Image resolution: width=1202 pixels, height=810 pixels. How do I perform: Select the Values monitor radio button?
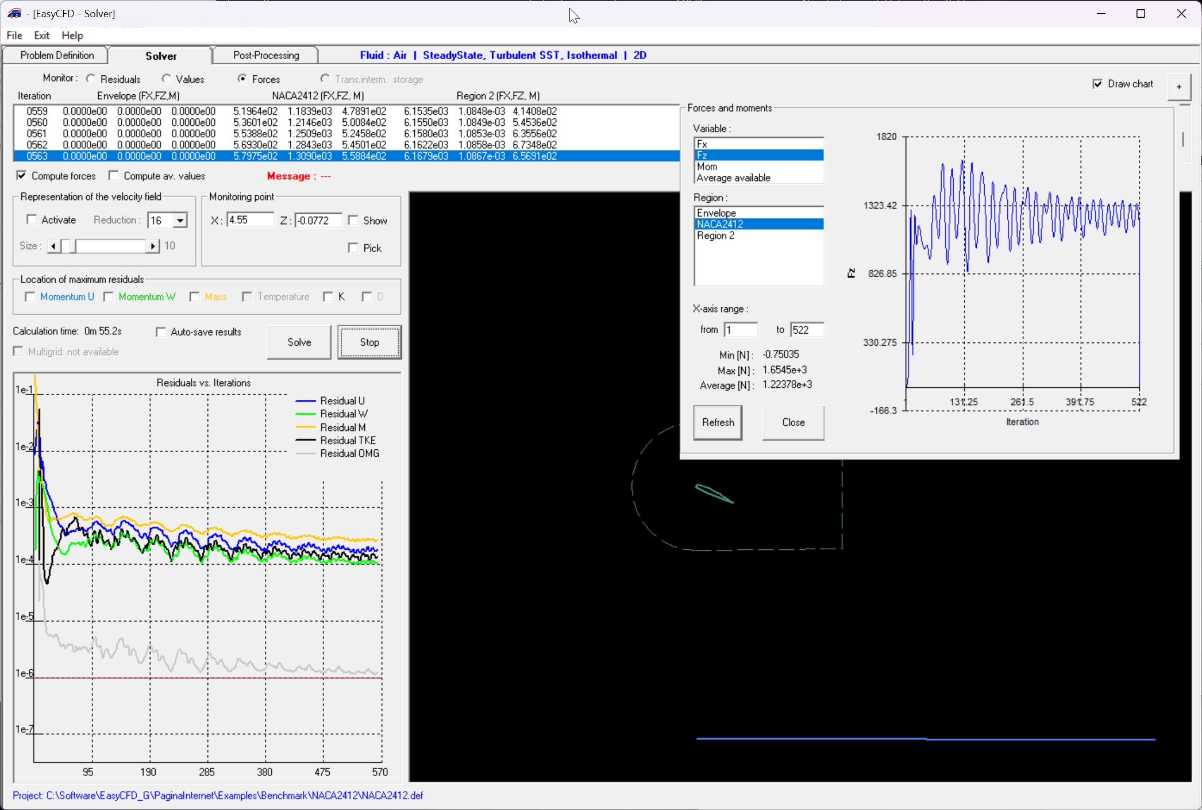pyautogui.click(x=167, y=79)
